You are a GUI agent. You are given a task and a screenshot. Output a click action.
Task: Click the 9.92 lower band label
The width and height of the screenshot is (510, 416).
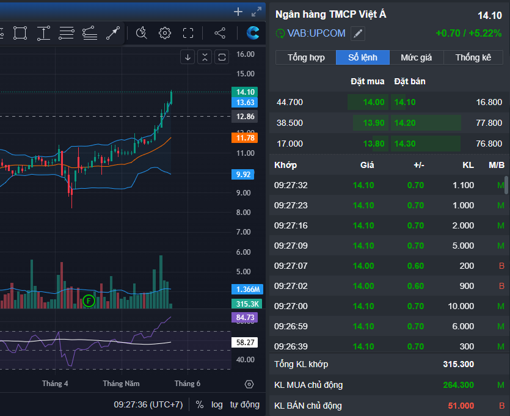click(x=243, y=175)
